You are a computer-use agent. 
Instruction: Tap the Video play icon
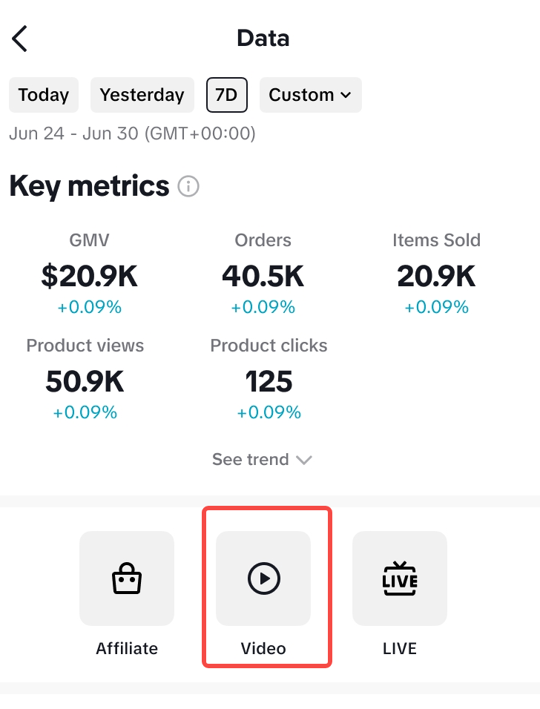[263, 578]
